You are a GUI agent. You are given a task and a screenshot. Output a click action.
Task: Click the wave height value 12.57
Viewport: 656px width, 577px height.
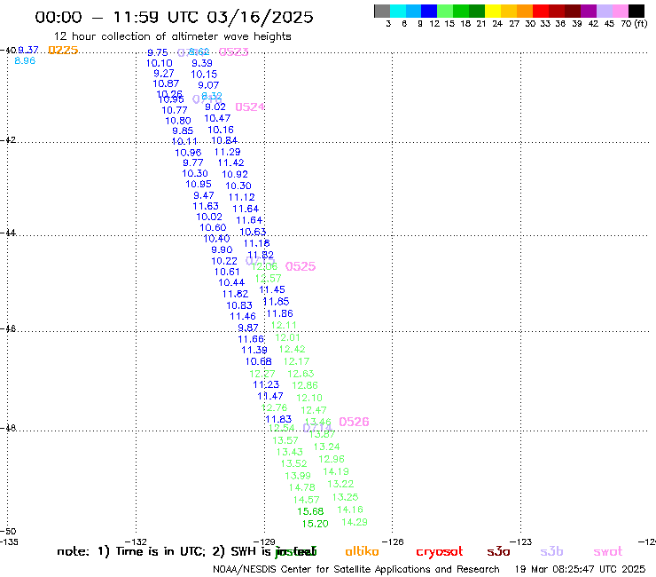[x=269, y=279]
